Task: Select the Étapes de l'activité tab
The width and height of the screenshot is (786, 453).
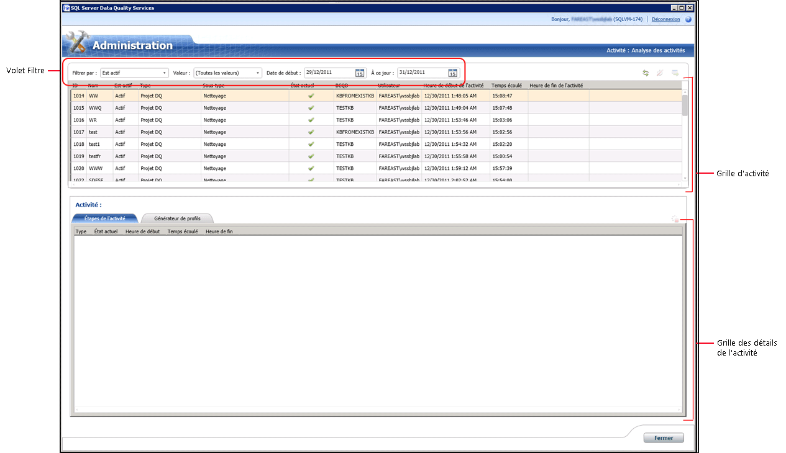Action: [104, 218]
